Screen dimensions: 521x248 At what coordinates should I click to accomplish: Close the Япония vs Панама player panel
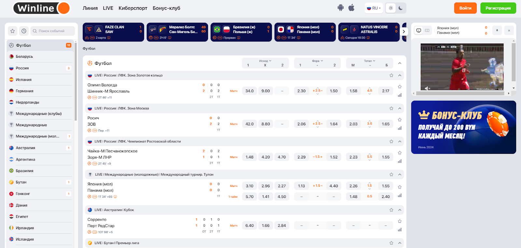click(x=509, y=31)
